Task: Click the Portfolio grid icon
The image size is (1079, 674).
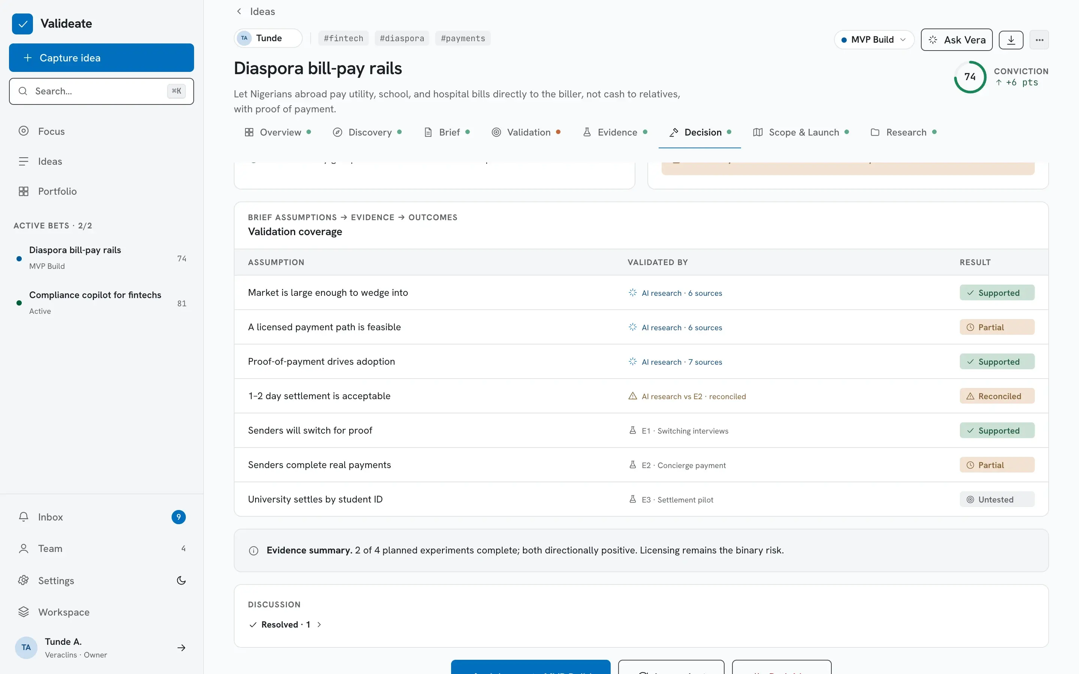Action: click(24, 191)
